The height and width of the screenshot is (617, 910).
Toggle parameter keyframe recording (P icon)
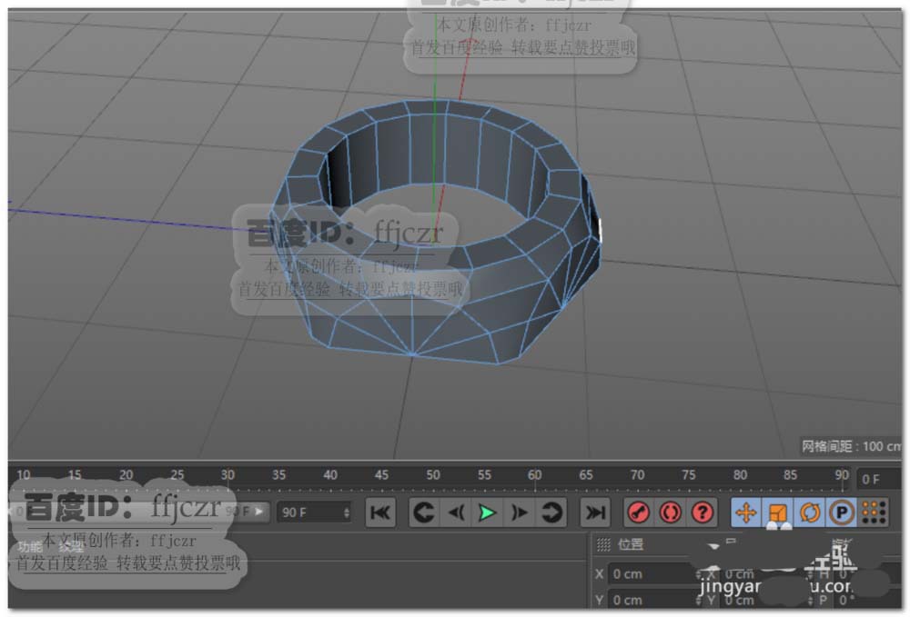pos(841,513)
